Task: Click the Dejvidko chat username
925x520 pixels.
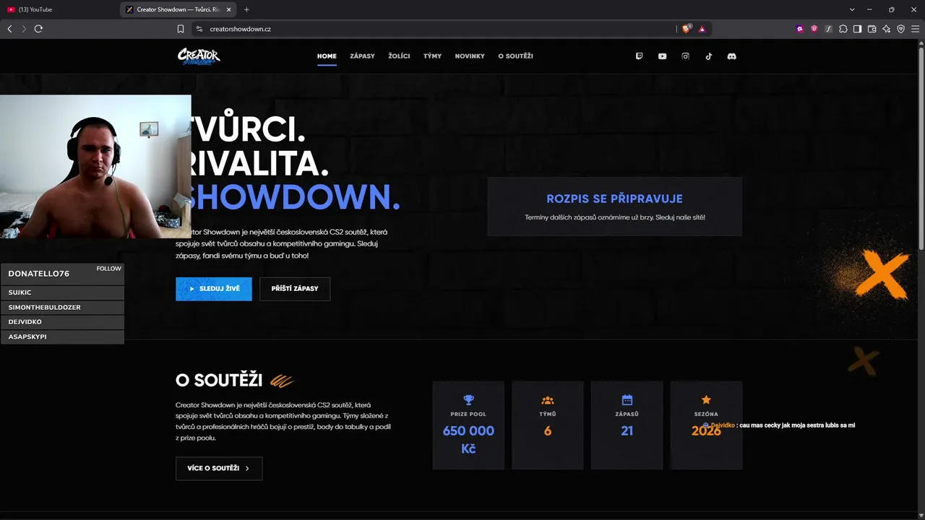Action: 723,425
